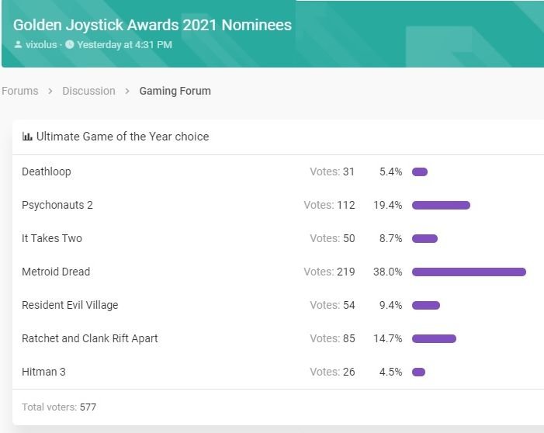Viewport: 544px width, 433px height.
Task: Click the Psychonauts 2 vote bar
Action: [441, 205]
